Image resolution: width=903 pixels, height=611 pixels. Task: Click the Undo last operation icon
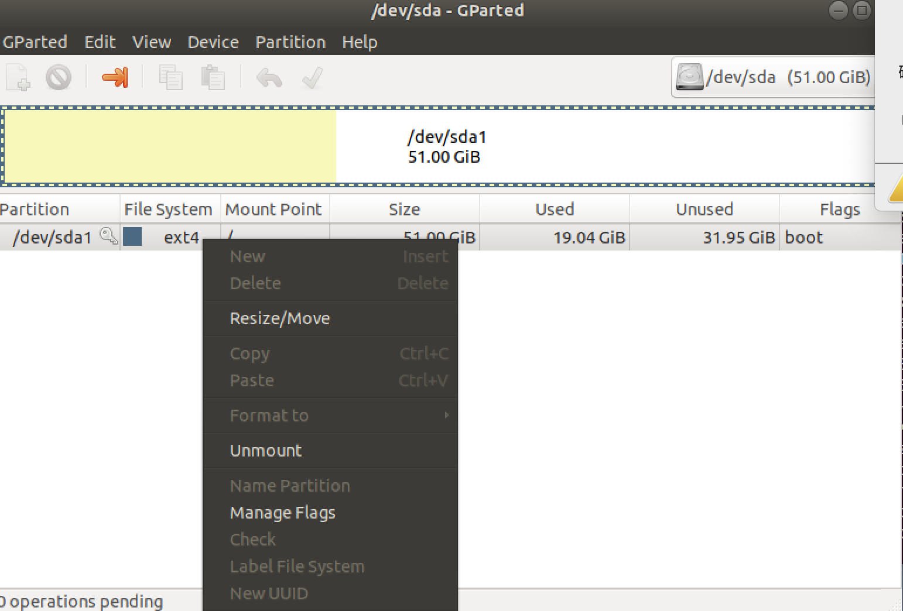[269, 77]
